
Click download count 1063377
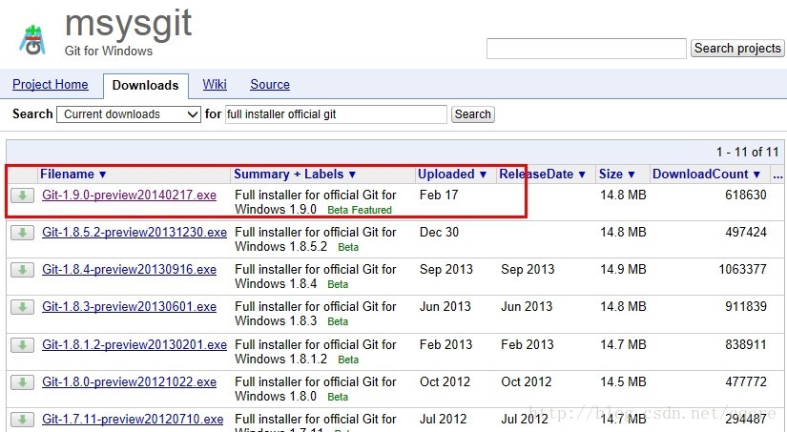pyautogui.click(x=743, y=270)
